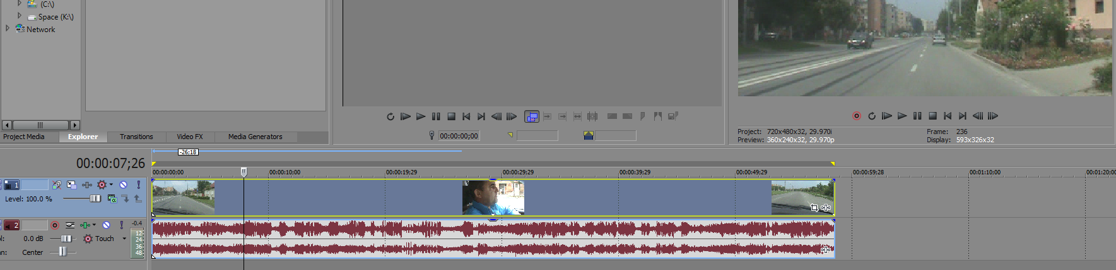This screenshot has width=1116, height=270.
Task: Open Track Motion for video track 1
Action: coord(71,185)
